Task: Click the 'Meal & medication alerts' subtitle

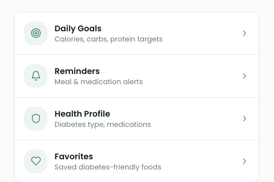Action: click(x=99, y=82)
